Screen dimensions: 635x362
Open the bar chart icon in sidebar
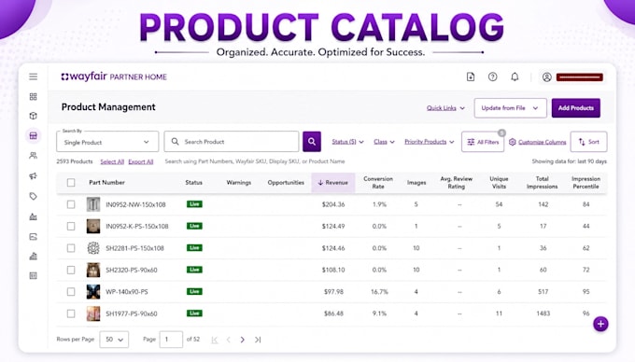click(34, 256)
